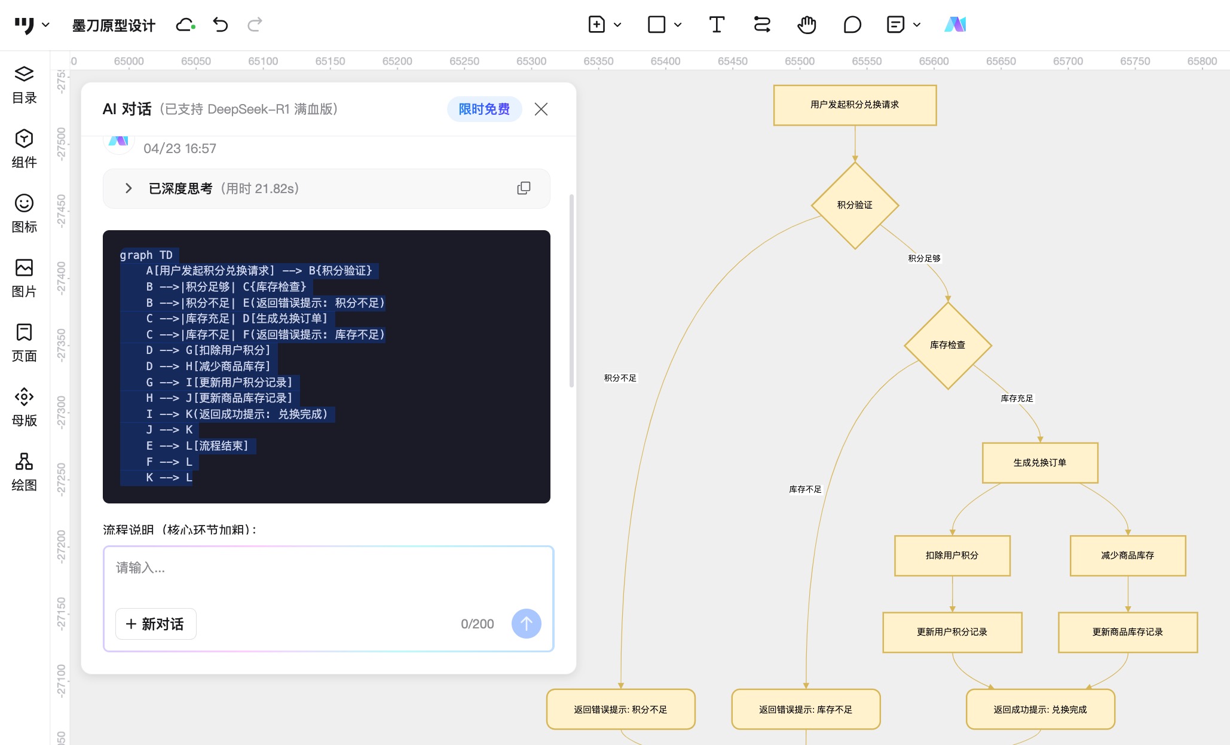Click the 限时免费 badge
This screenshot has height=745, width=1230.
click(484, 109)
